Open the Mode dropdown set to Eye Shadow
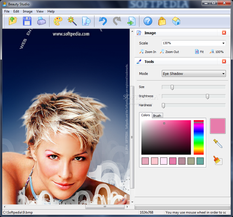233x217 pixels. click(x=194, y=74)
